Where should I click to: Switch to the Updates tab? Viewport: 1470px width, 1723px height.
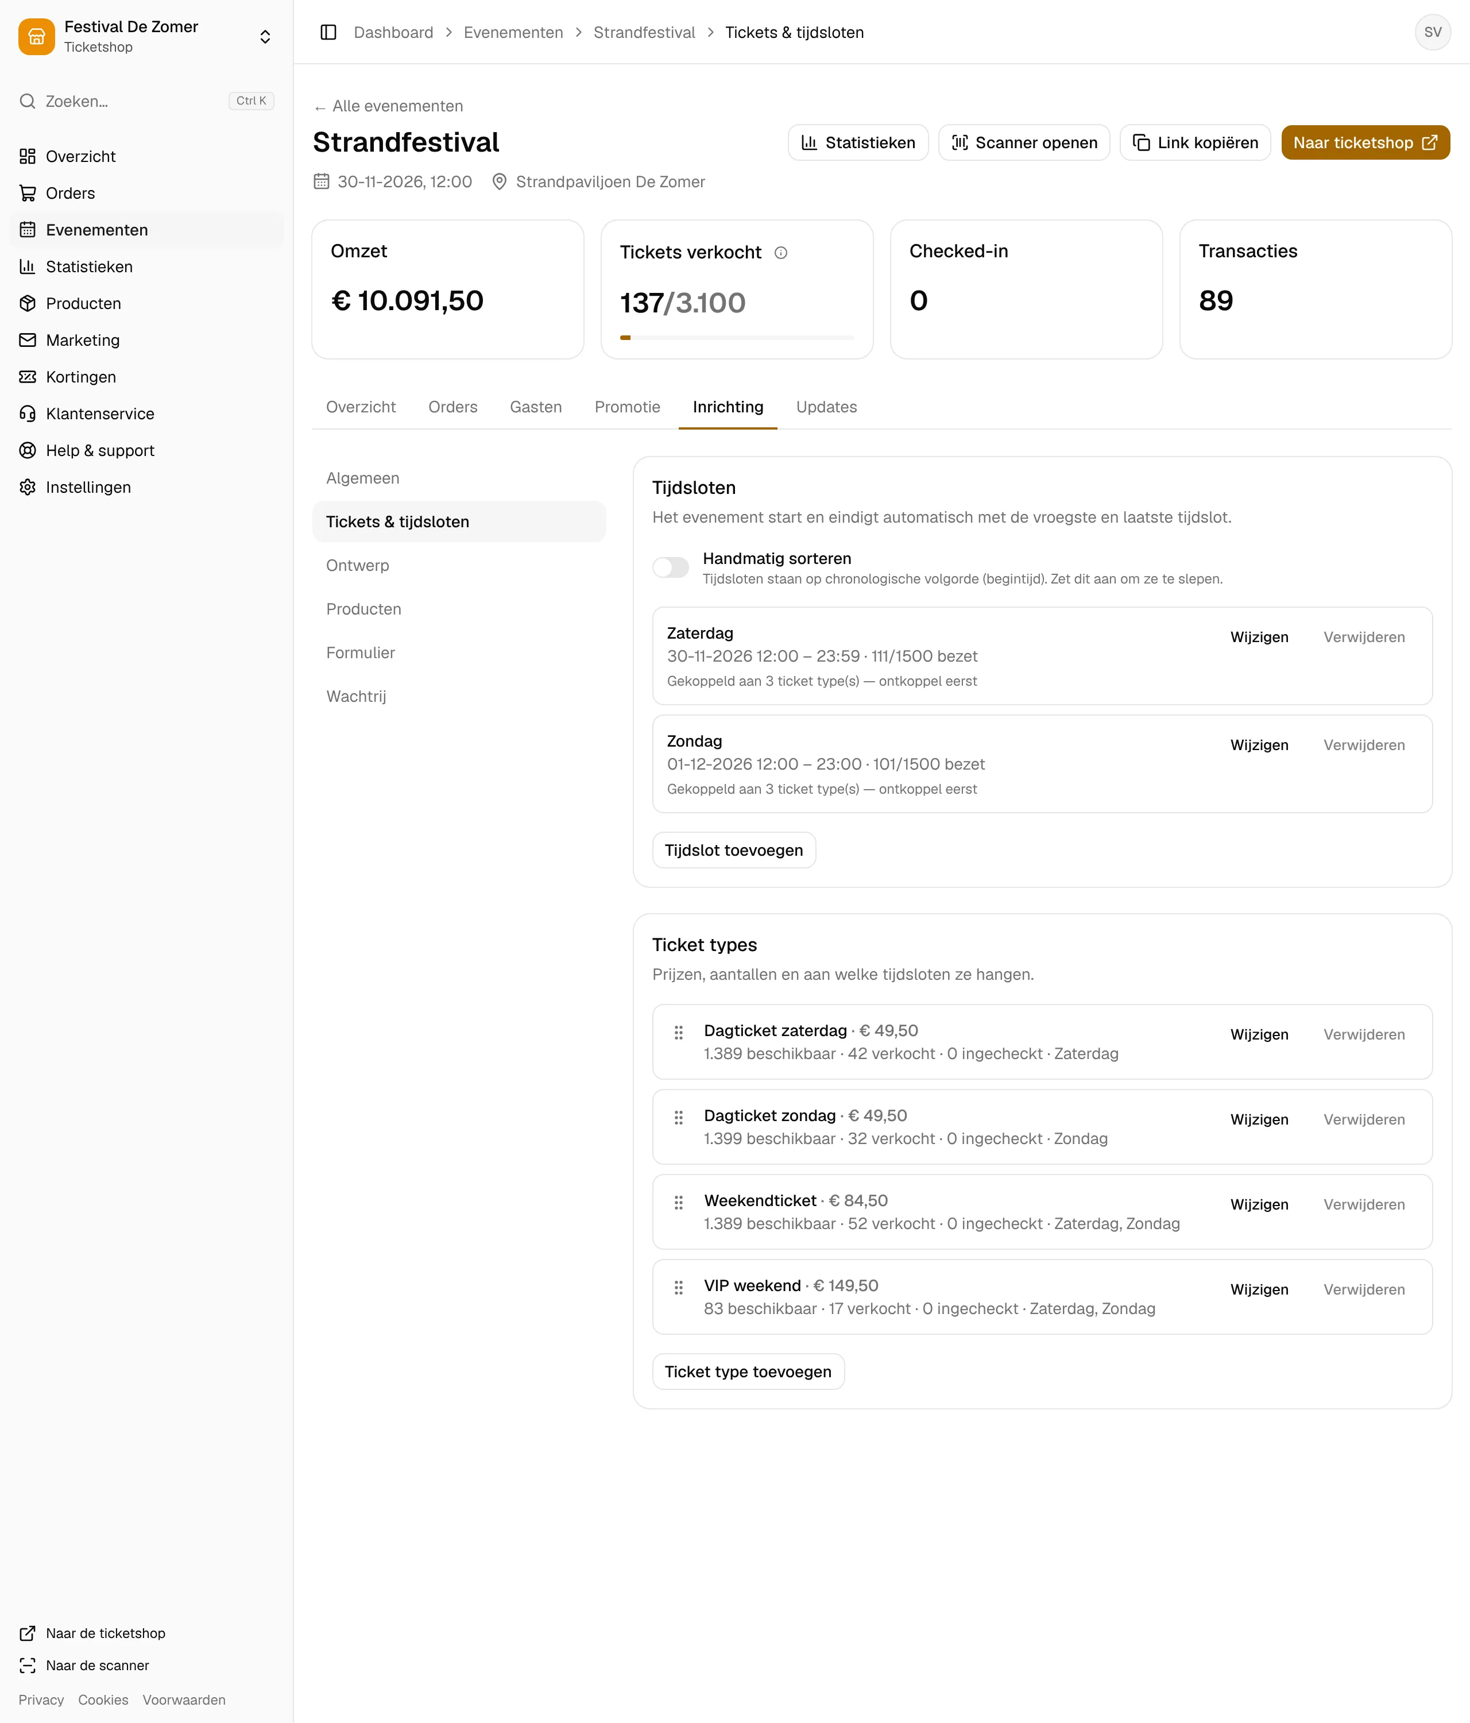point(826,407)
